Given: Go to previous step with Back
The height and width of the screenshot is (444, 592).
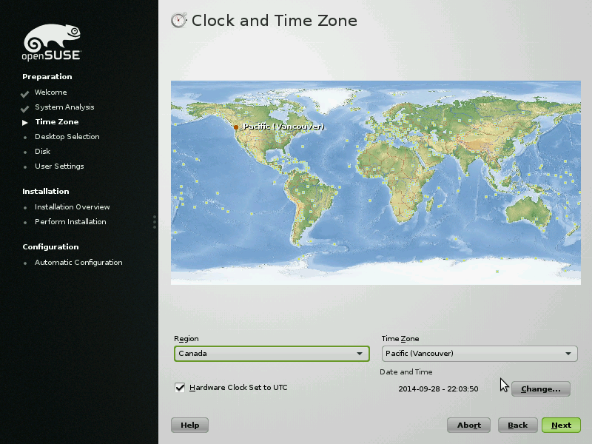Looking at the screenshot, I should coord(517,425).
